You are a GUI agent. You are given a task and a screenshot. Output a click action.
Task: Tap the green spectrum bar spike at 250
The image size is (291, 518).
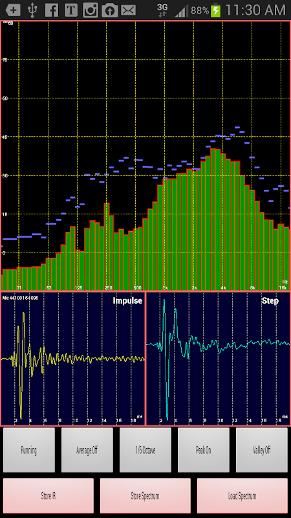click(x=107, y=247)
